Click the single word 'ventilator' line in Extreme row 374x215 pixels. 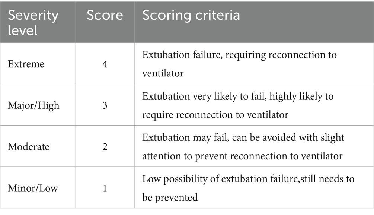(163, 74)
